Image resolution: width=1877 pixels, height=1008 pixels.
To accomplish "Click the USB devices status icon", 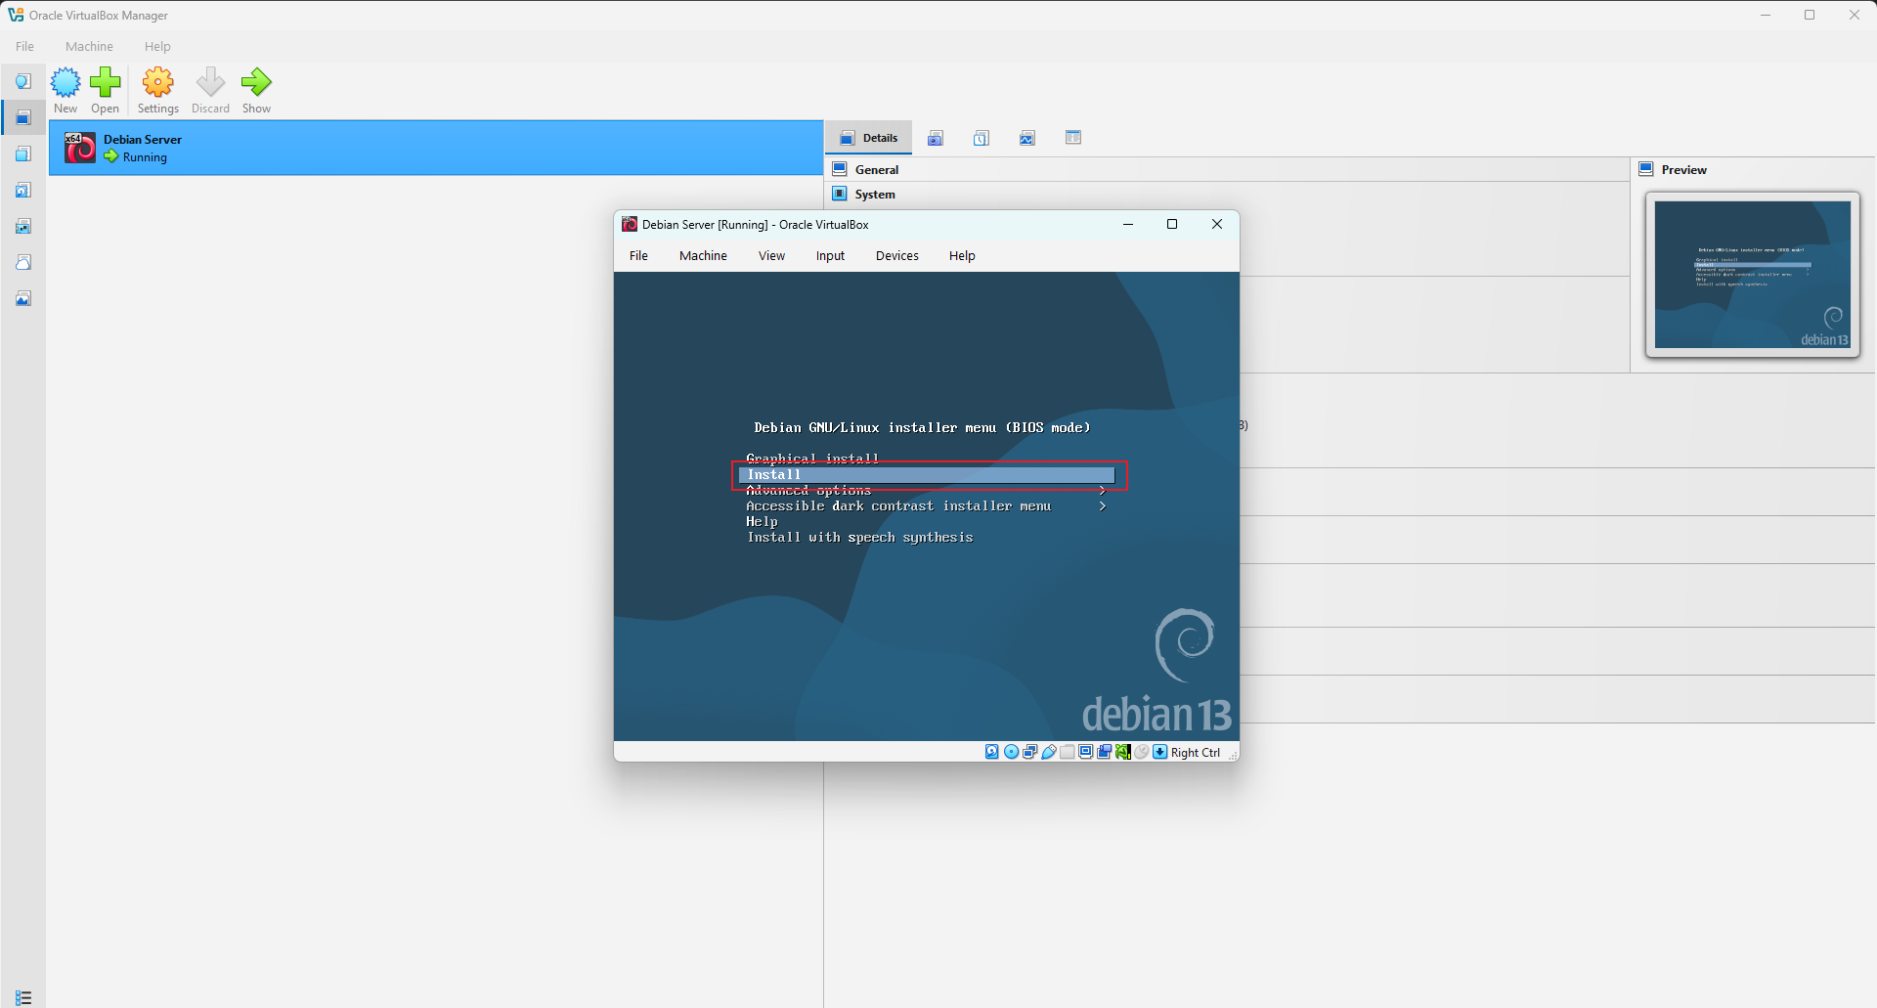I will (x=1048, y=752).
